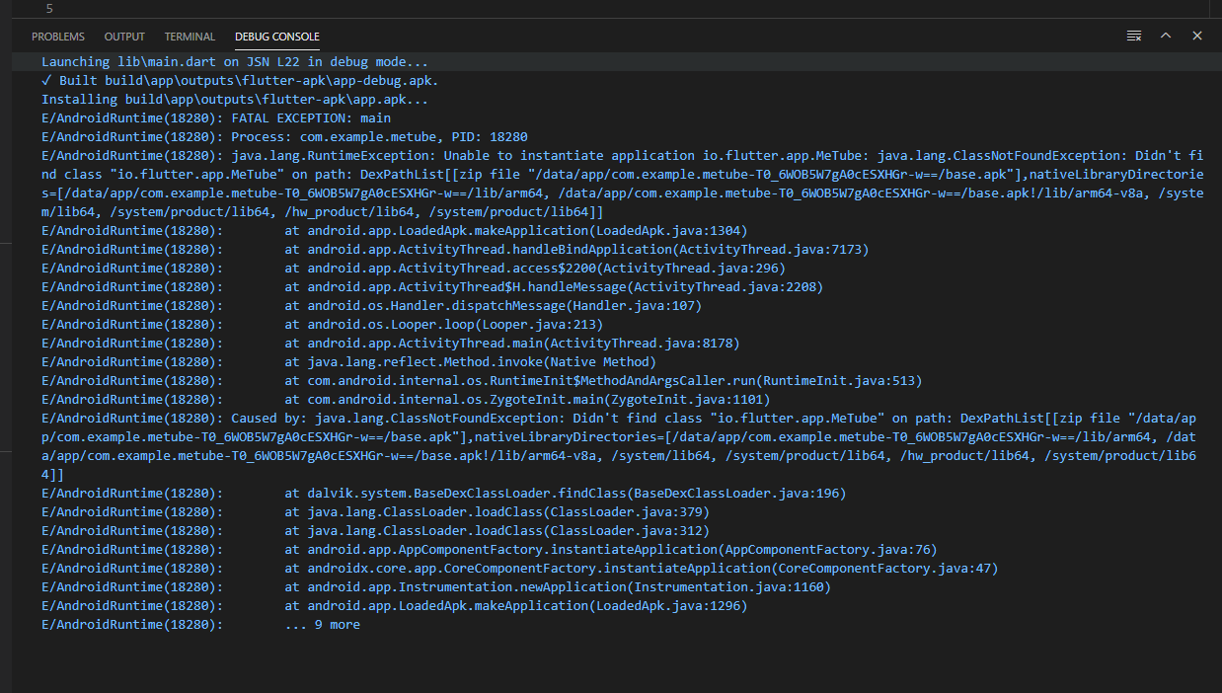
Task: Click the 'Launching lib\main.dart on JSN L22' line
Action: pyautogui.click(x=235, y=61)
